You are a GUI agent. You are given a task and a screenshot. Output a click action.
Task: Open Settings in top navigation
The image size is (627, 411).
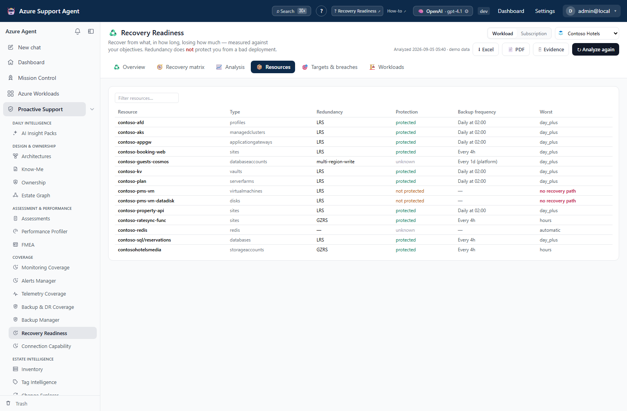(x=545, y=11)
